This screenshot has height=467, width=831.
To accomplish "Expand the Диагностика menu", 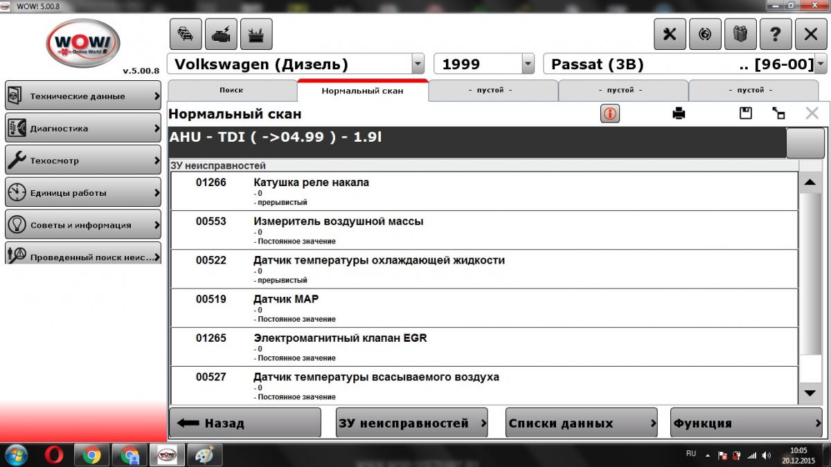I will pyautogui.click(x=83, y=128).
